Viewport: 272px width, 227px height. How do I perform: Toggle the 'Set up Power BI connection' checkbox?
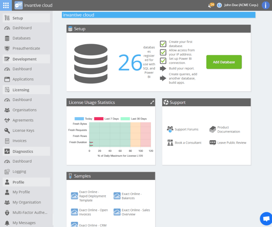162,61
